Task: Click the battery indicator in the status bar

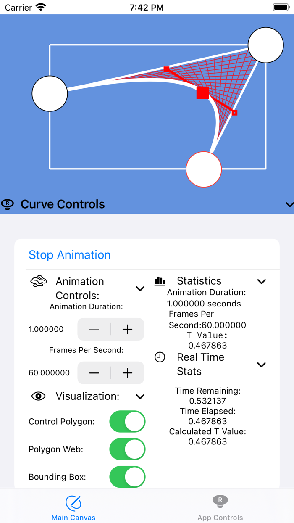Action: pyautogui.click(x=281, y=7)
